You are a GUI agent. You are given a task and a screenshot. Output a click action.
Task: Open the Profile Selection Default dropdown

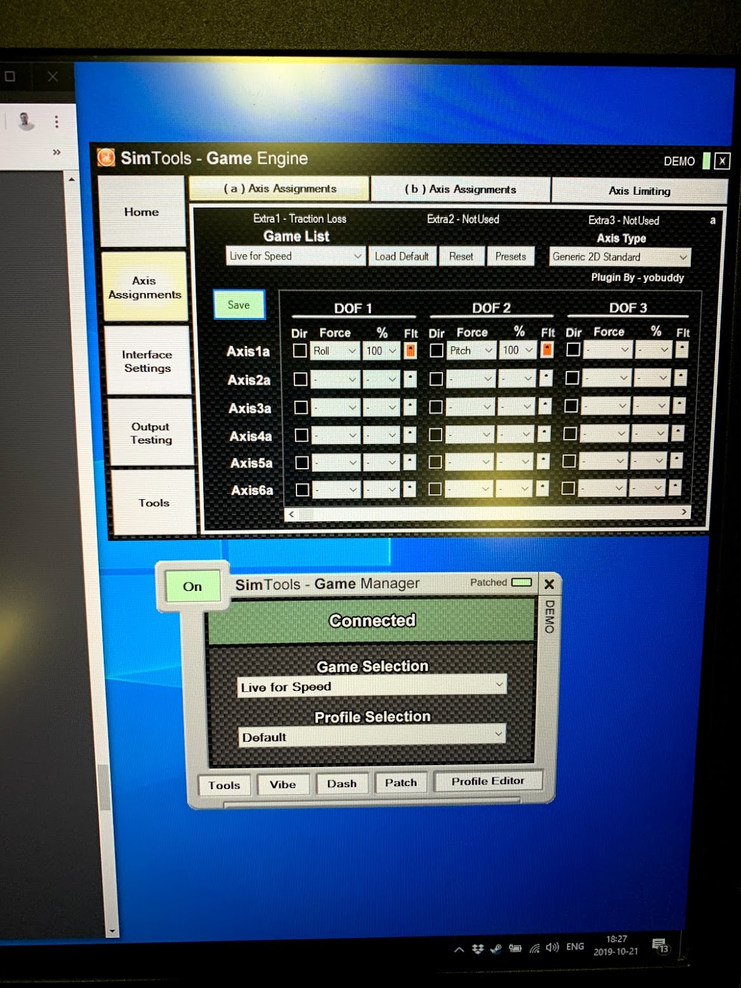[372, 736]
